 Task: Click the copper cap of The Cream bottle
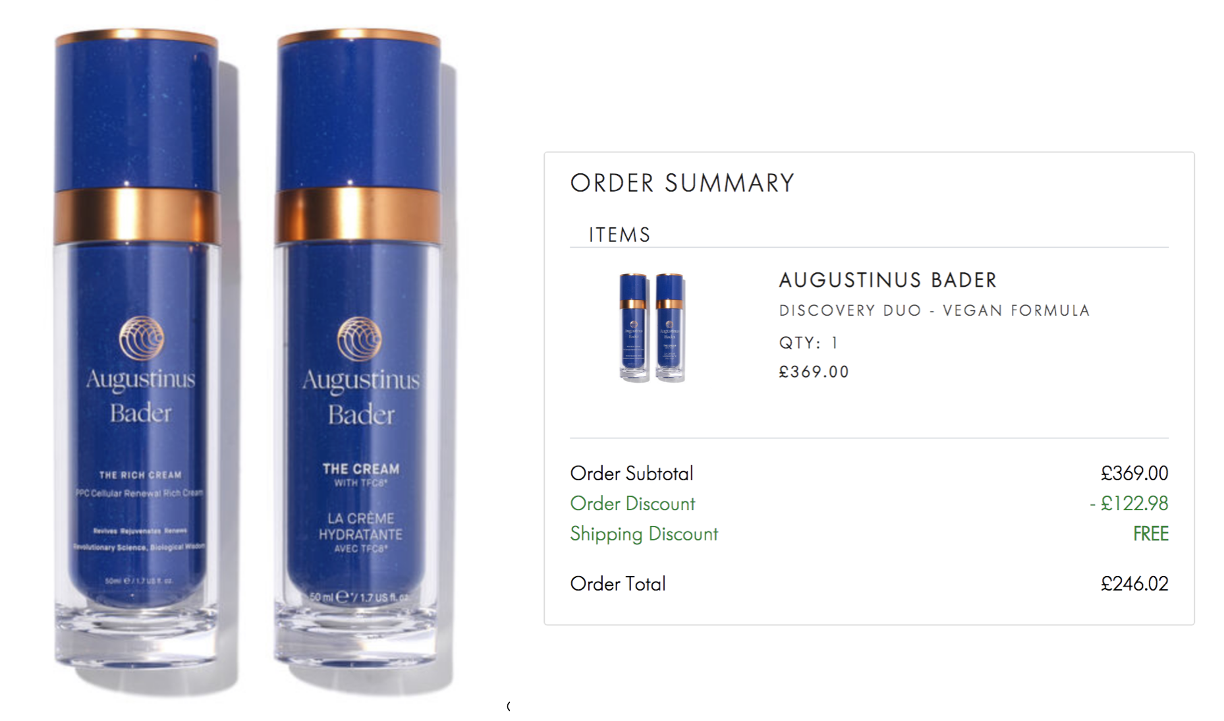(359, 216)
